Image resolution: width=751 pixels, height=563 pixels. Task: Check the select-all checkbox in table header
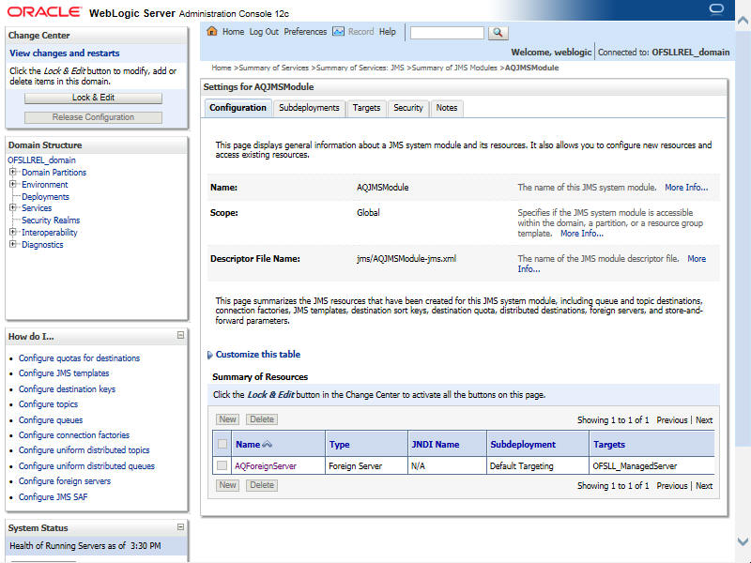tap(222, 444)
